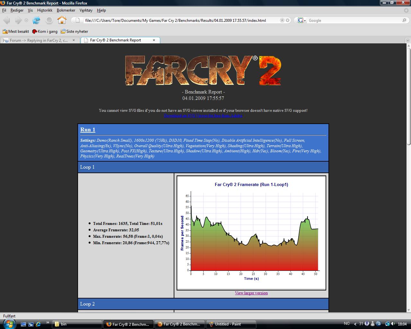411x329 pixels.
Task: Open the Kom i gang bookmark
Action: click(x=45, y=31)
